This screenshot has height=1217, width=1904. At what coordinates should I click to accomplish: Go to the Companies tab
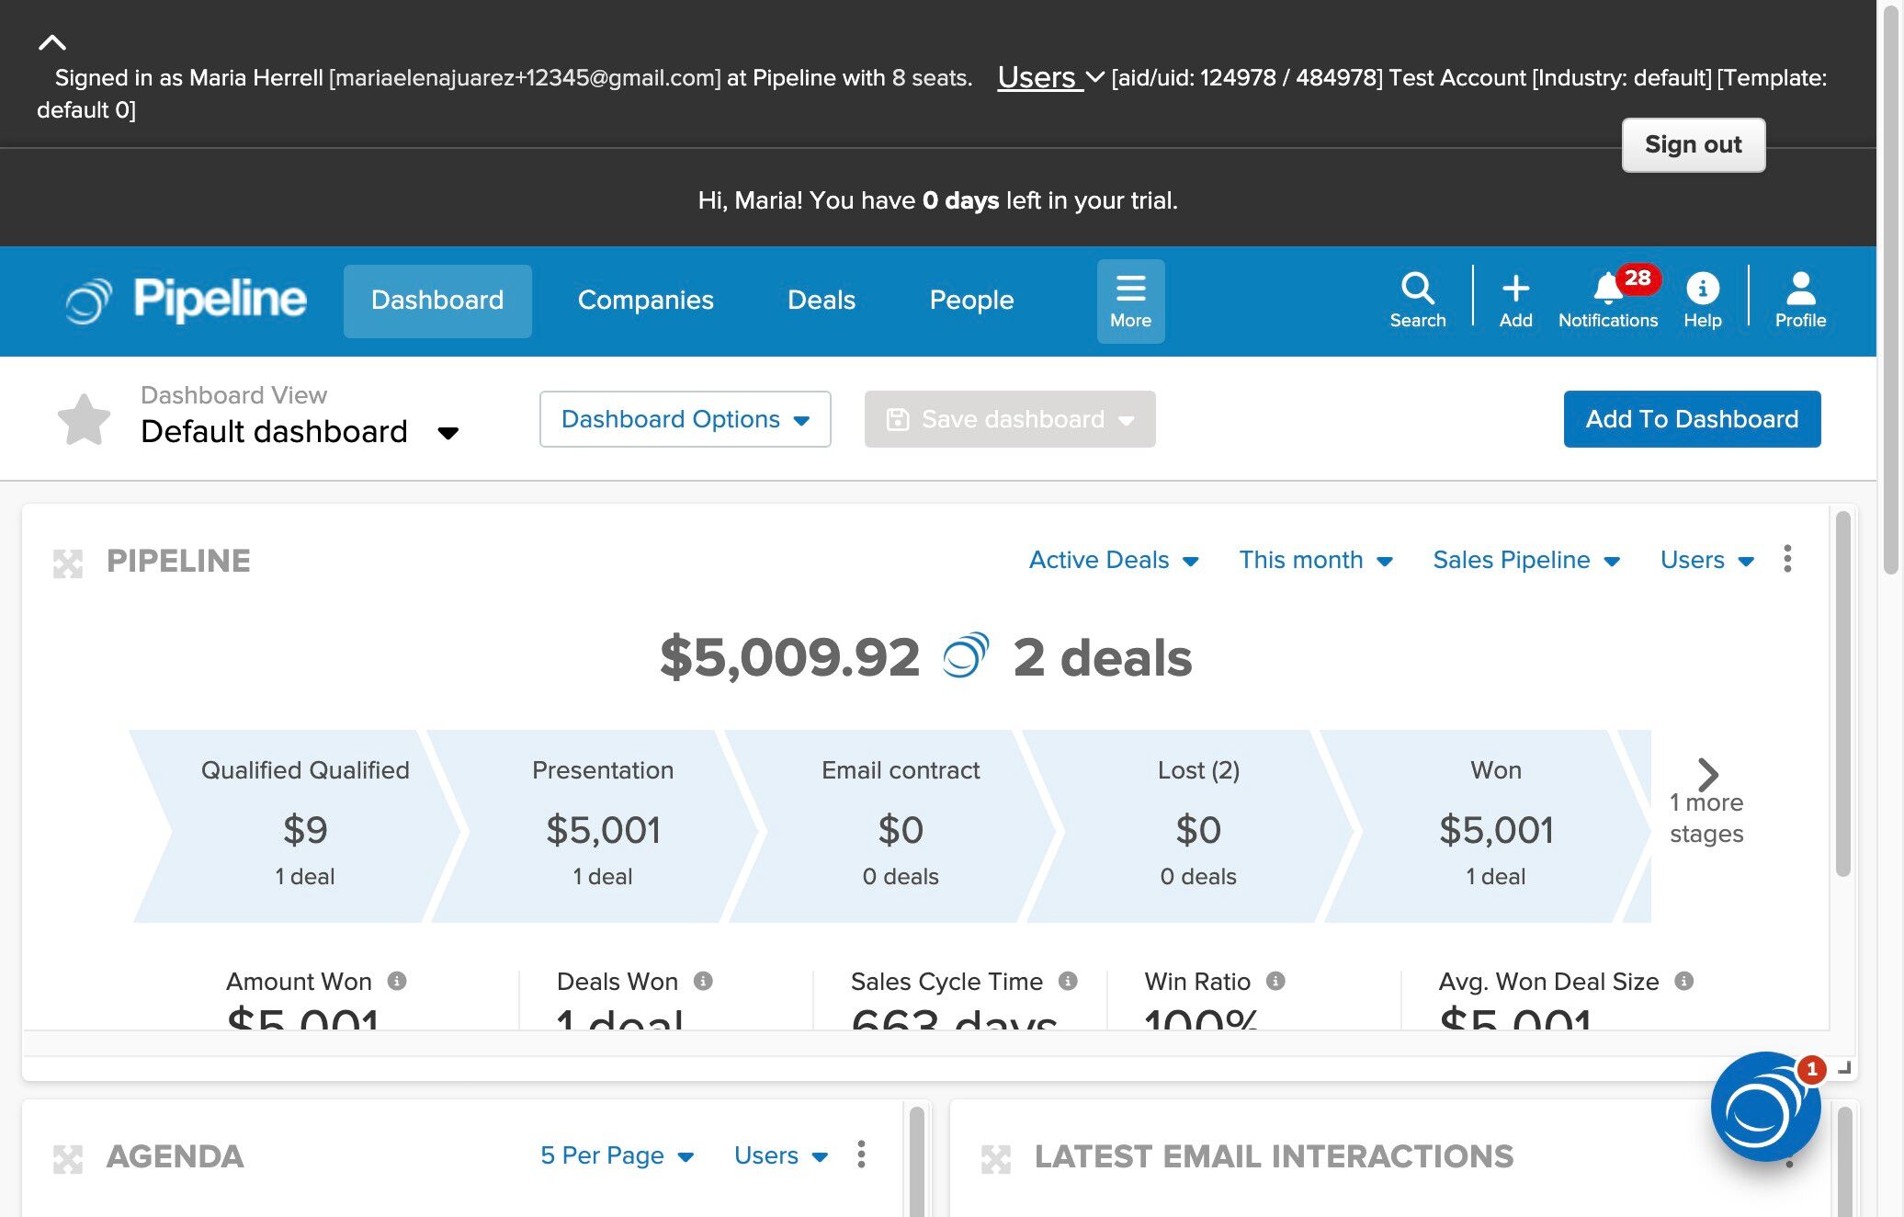(645, 301)
